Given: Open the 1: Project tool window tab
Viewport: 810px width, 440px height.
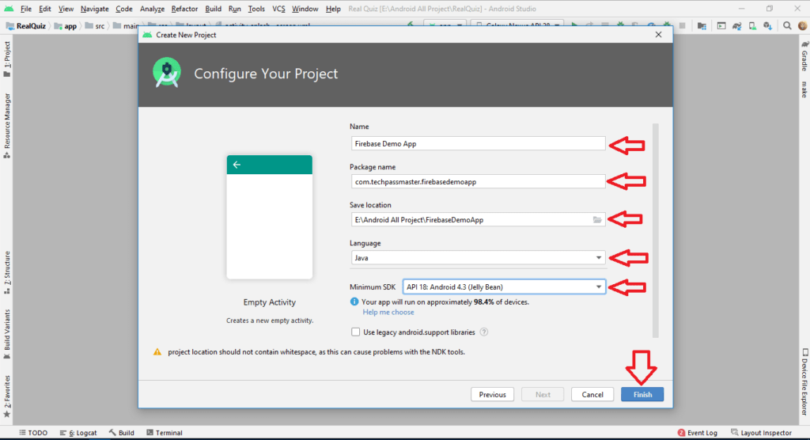Looking at the screenshot, I should (6, 59).
